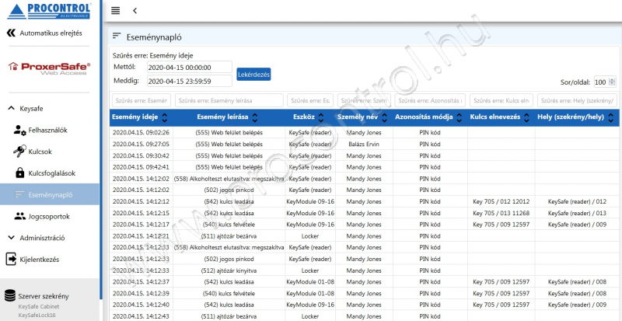The width and height of the screenshot is (622, 321).
Task: Focus the Eszköz filter box
Action: (x=310, y=100)
